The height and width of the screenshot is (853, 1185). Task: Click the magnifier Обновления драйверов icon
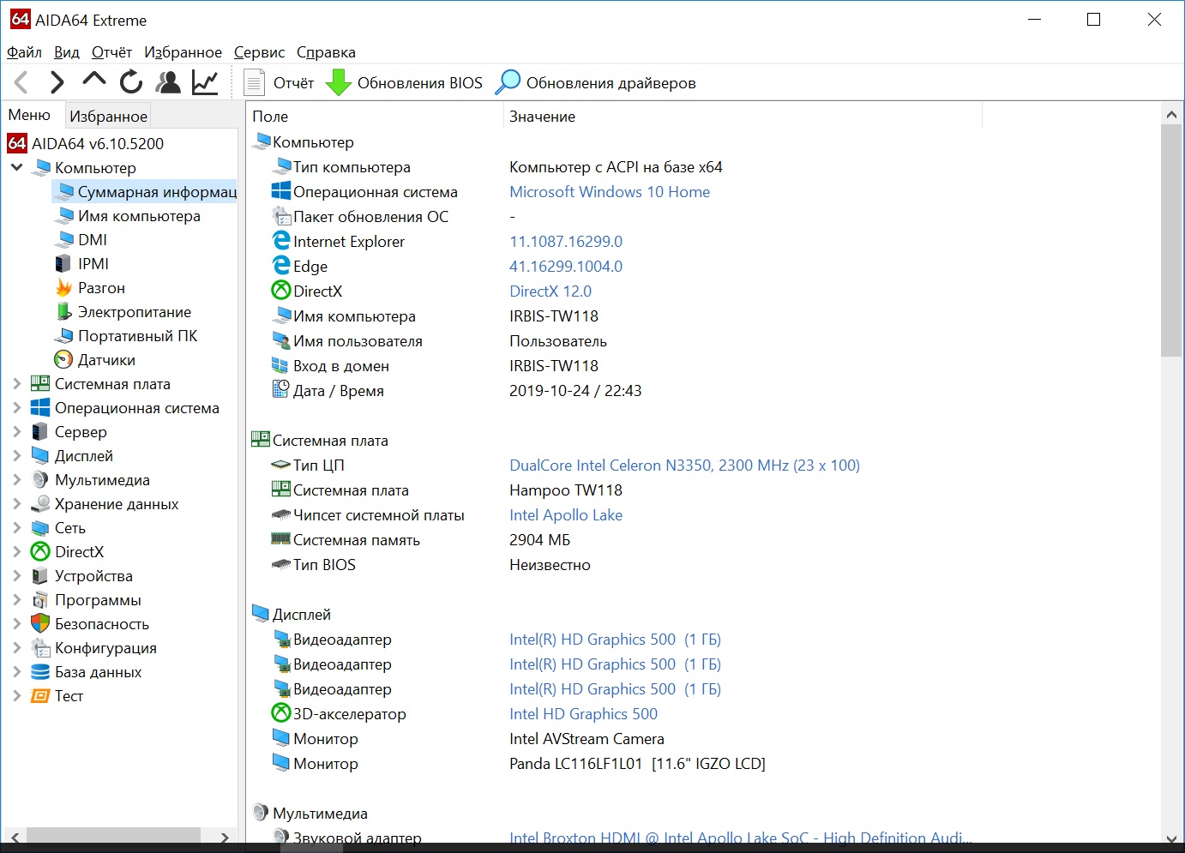[x=508, y=82]
